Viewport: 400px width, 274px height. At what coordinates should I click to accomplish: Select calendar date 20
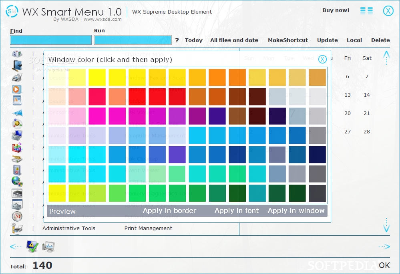[x=348, y=113]
